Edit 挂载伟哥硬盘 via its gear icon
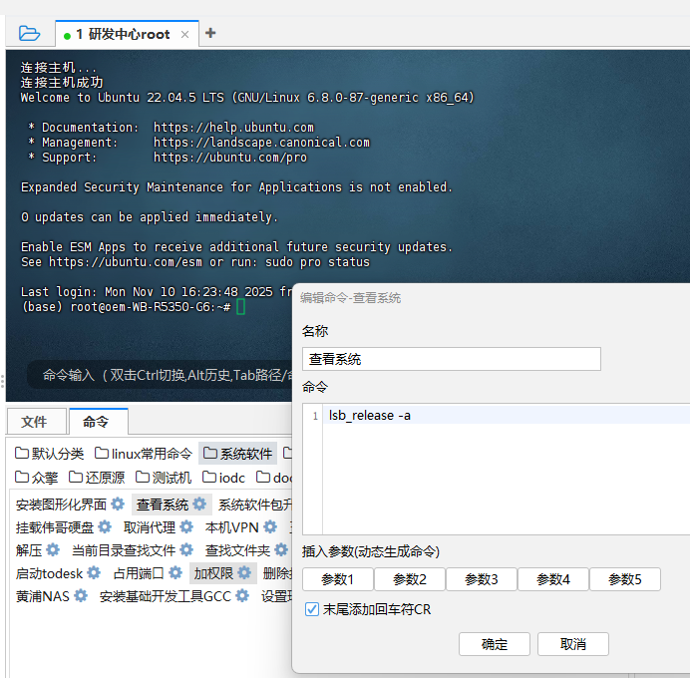Viewport: 690px width, 678px height. (105, 527)
